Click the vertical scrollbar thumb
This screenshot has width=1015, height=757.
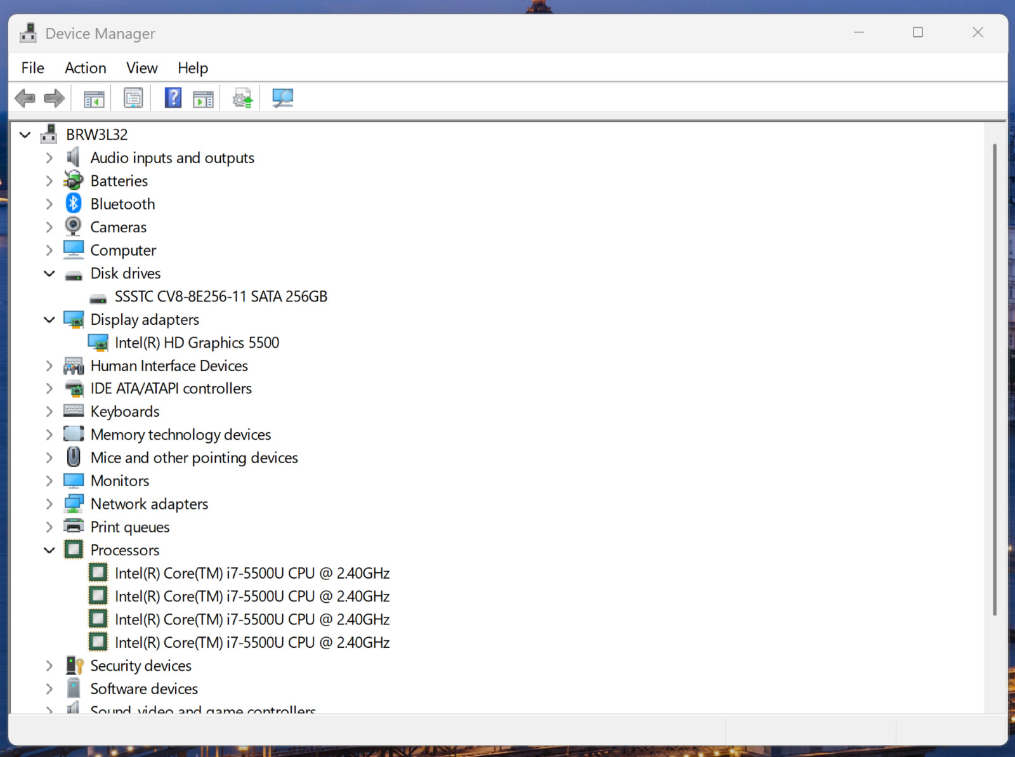point(994,379)
